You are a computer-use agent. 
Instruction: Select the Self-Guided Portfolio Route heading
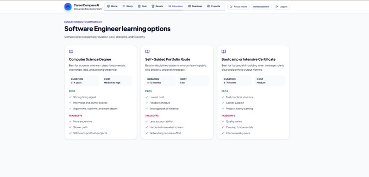point(168,59)
